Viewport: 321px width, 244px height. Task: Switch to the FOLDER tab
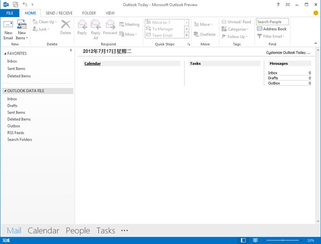(89, 13)
